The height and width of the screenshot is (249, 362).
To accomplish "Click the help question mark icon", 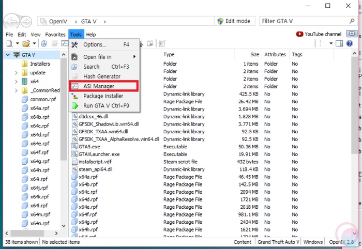I will [x=350, y=43].
